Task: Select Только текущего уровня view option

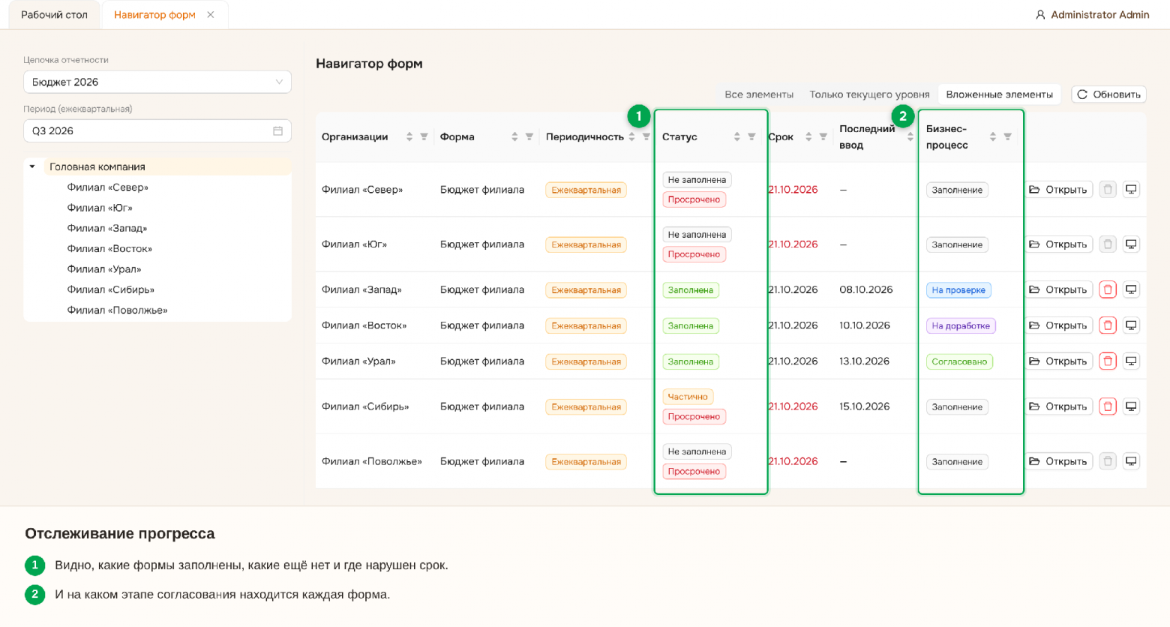Action: tap(869, 94)
